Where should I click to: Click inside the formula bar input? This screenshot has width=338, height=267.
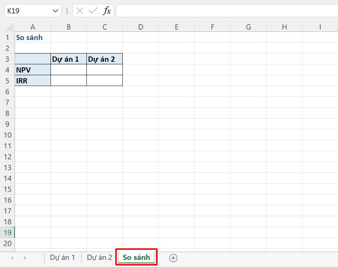coord(227,11)
